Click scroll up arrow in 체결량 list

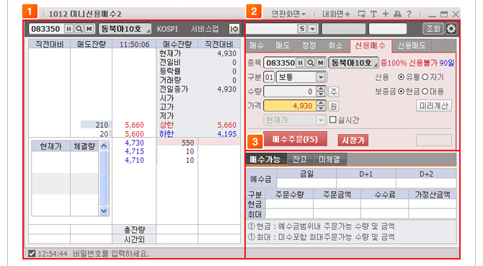(104, 146)
